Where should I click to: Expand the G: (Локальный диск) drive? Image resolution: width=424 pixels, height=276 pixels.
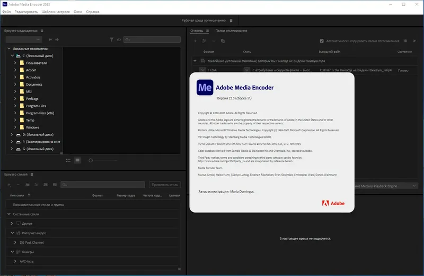pos(12,149)
